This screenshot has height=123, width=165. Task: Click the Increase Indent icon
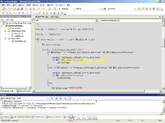(23, 13)
